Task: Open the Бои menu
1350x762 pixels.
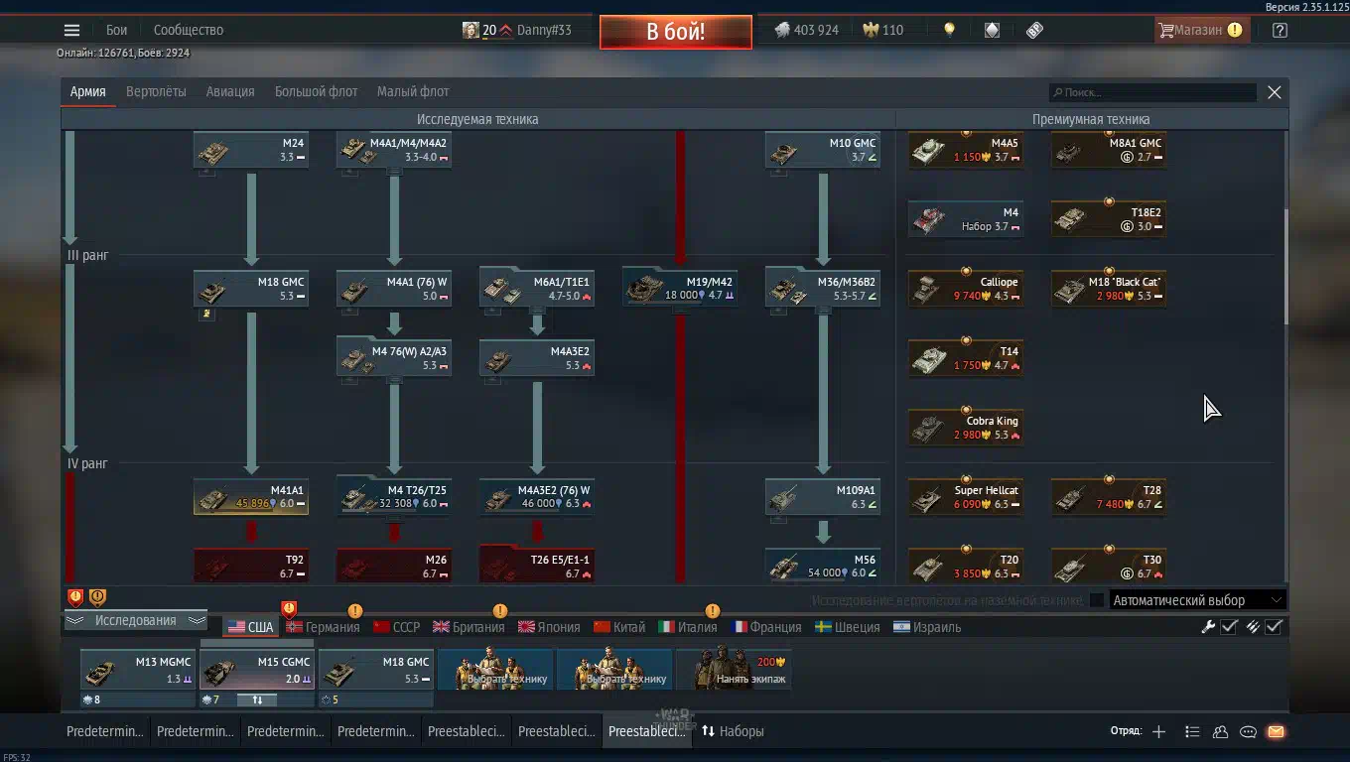Action: click(x=117, y=30)
